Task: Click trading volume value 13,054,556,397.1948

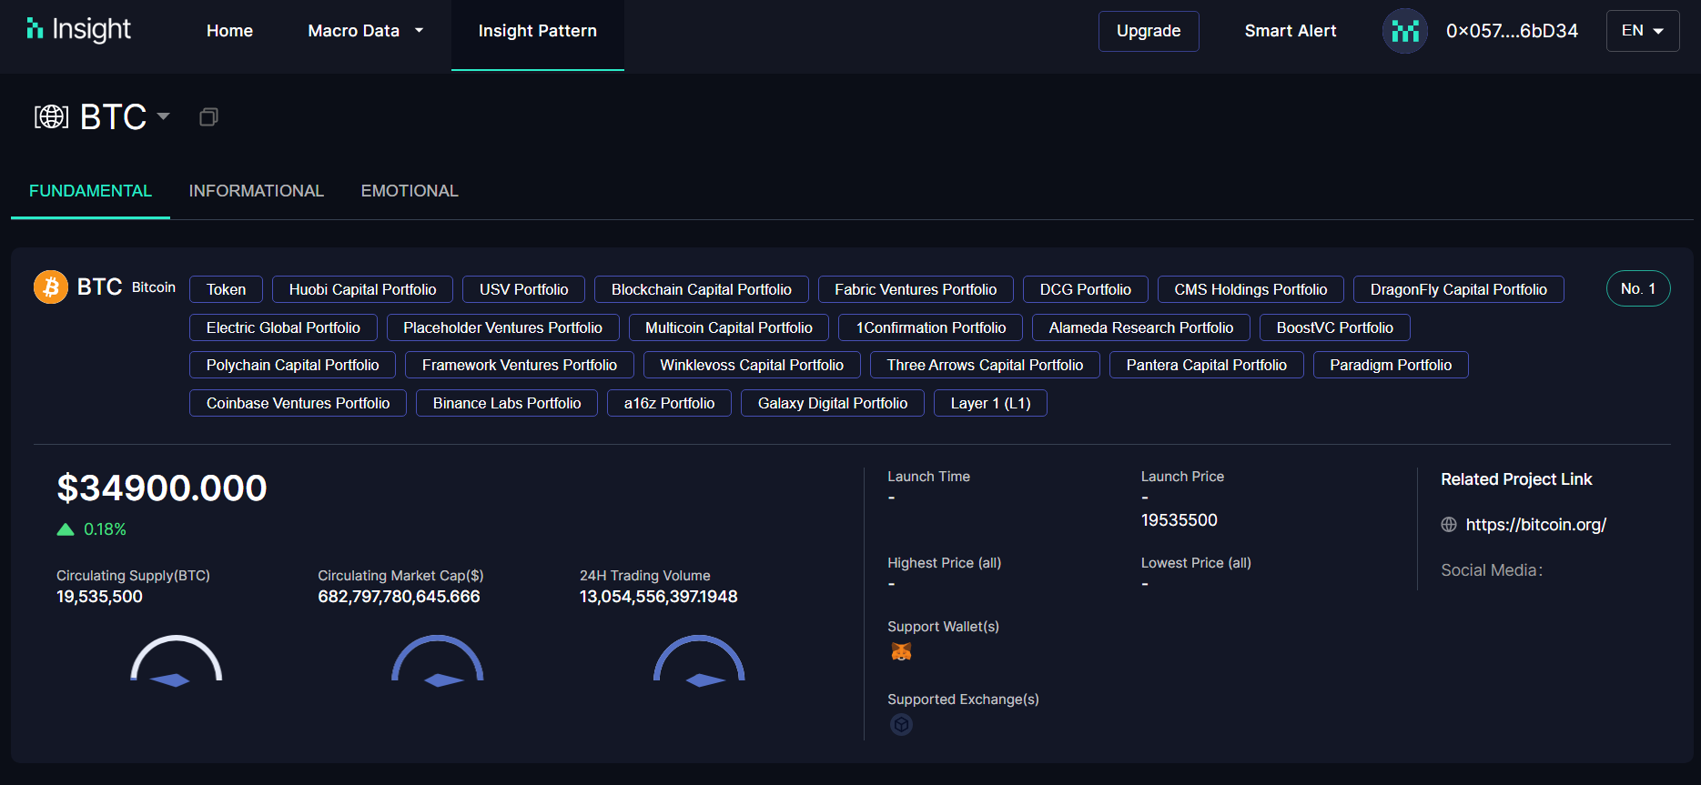Action: pyautogui.click(x=659, y=597)
